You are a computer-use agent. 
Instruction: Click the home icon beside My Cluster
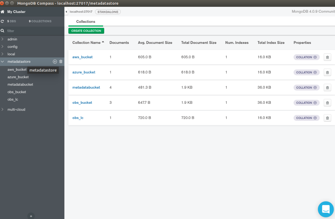click(2, 12)
